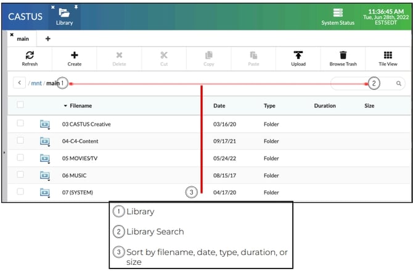Open the Upload tool
The width and height of the screenshot is (413, 271).
298,56
